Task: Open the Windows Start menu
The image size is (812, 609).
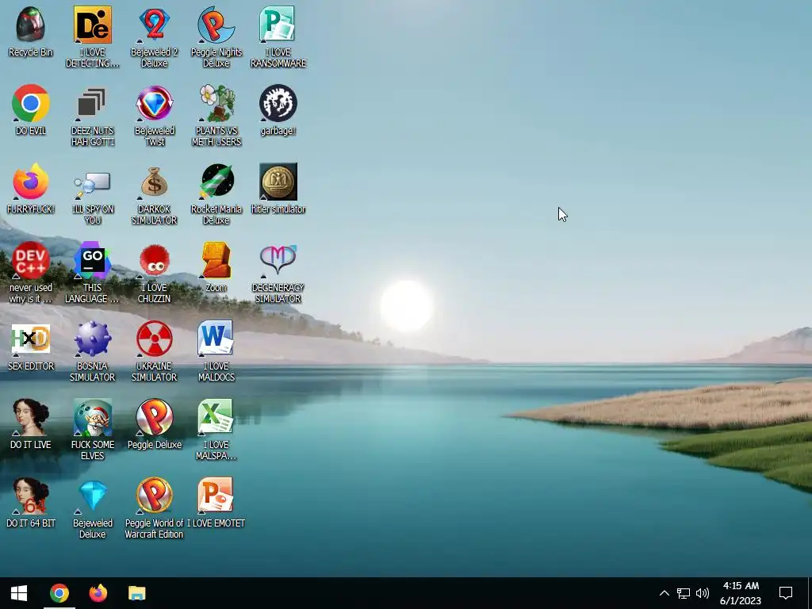Action: [x=19, y=593]
